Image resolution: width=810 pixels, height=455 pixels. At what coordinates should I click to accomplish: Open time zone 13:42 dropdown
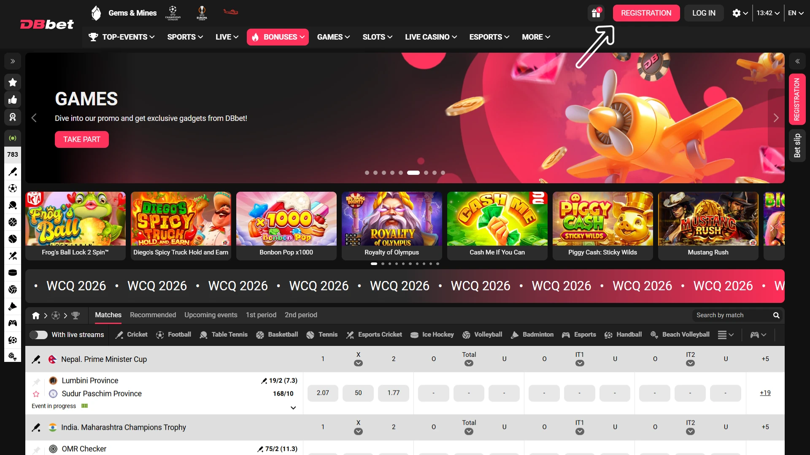(768, 13)
